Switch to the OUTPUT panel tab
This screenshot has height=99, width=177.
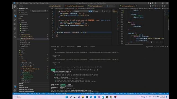pos(63,47)
